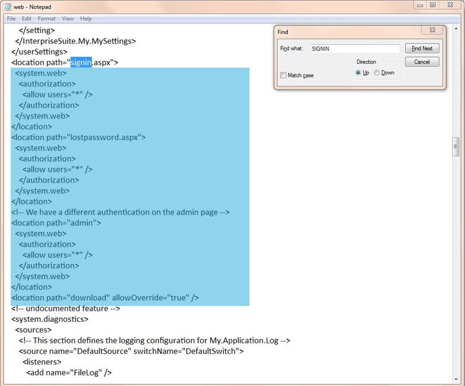Click the vertical scrollbar down arrow
Viewport: 465px width, 386px height.
click(x=455, y=378)
